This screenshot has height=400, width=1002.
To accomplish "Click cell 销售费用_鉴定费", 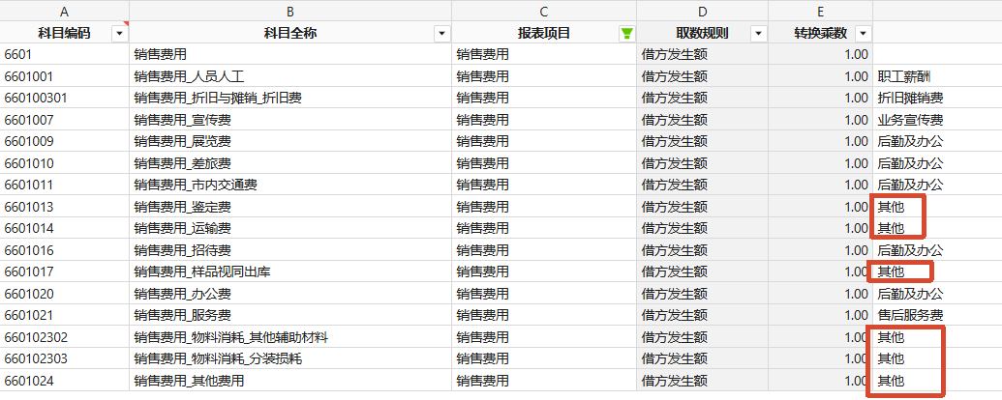I will (x=290, y=207).
